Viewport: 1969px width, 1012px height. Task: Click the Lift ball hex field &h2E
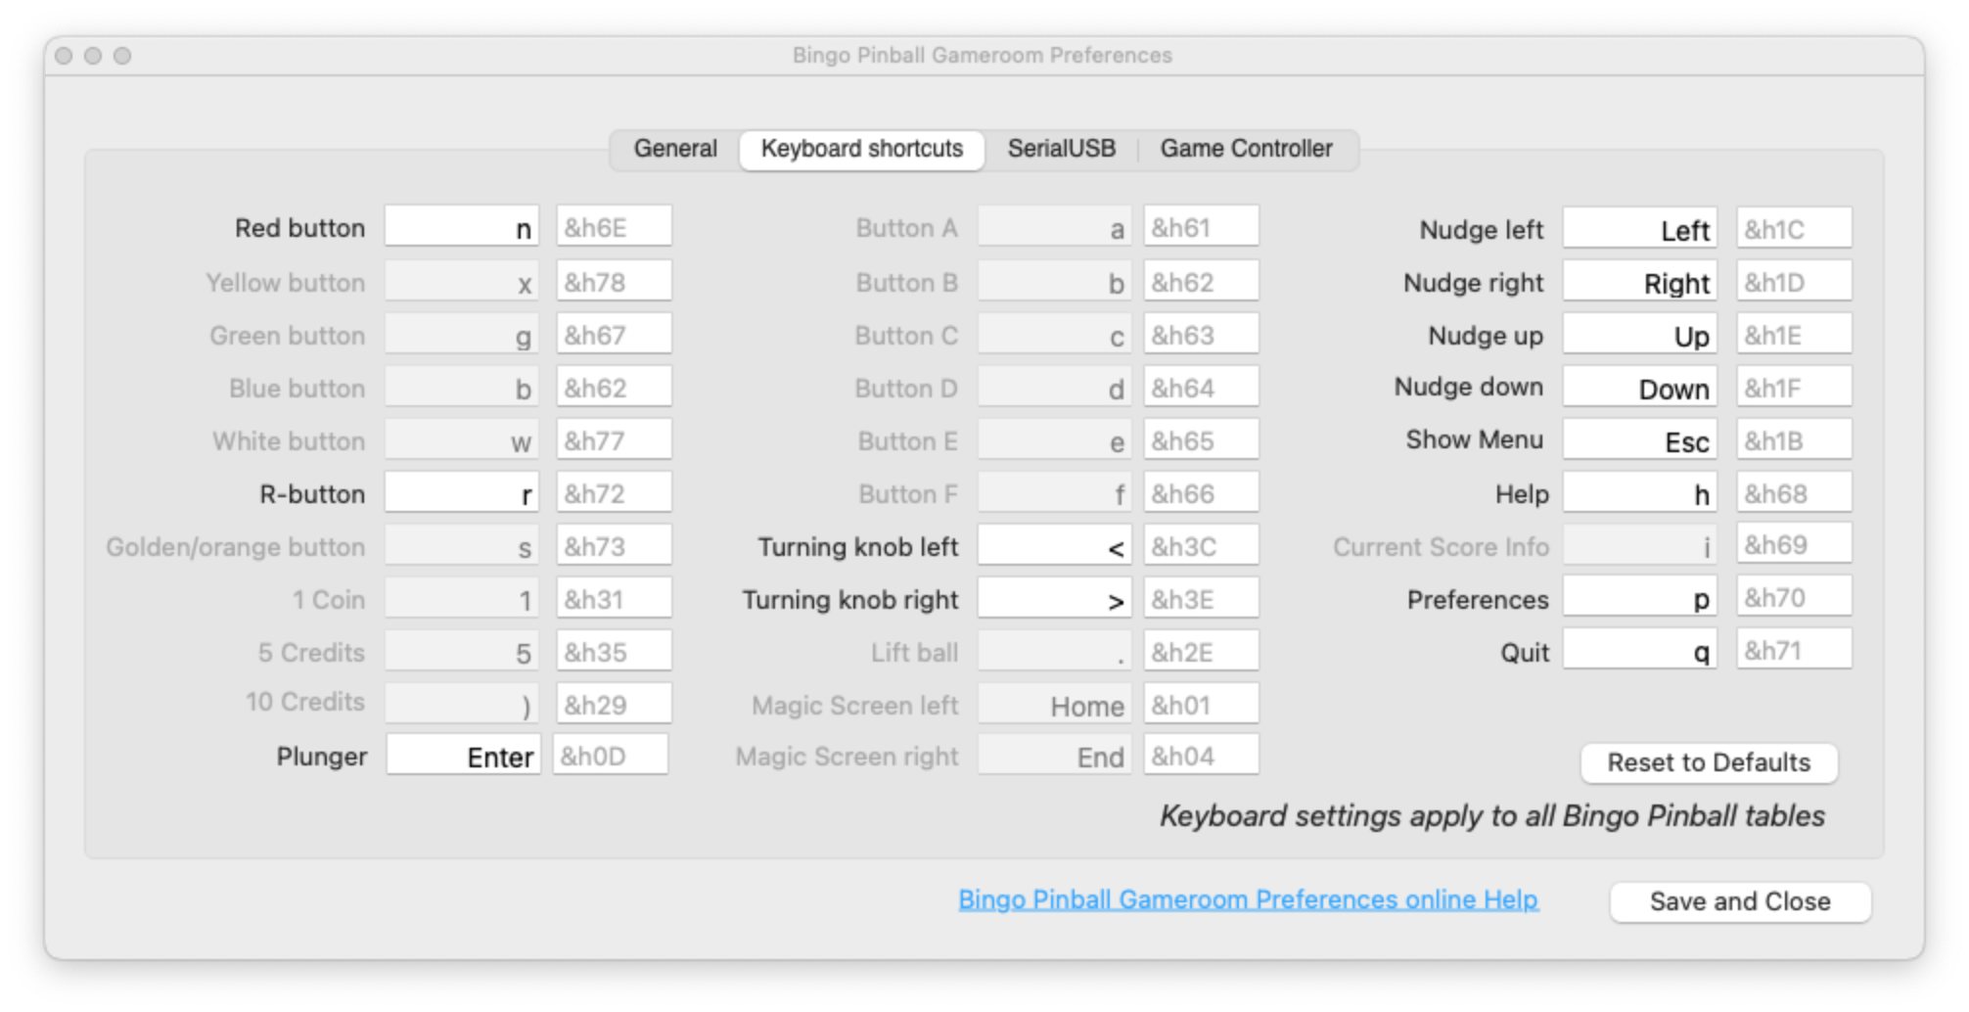pos(1201,651)
